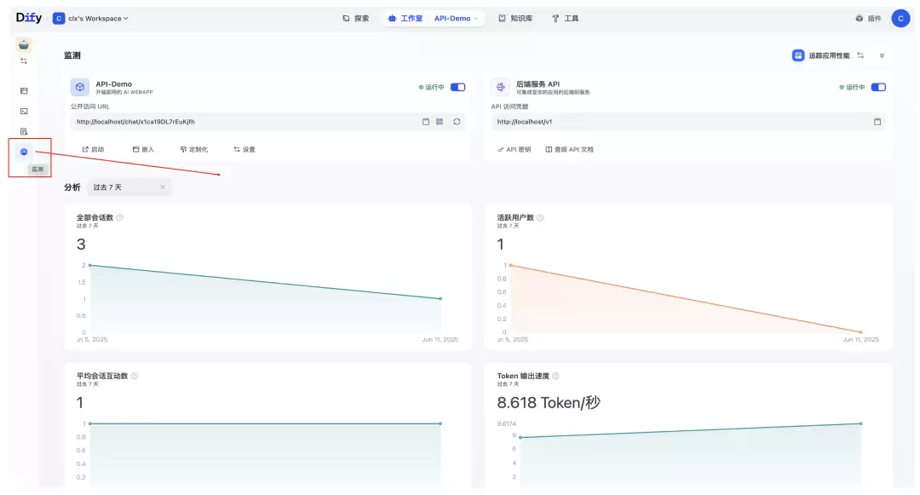Click the 8.618 Token/秒 value
Image resolution: width=920 pixels, height=495 pixels.
(x=549, y=403)
